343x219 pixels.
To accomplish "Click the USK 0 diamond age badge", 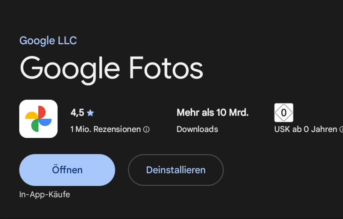I will click(x=284, y=112).
